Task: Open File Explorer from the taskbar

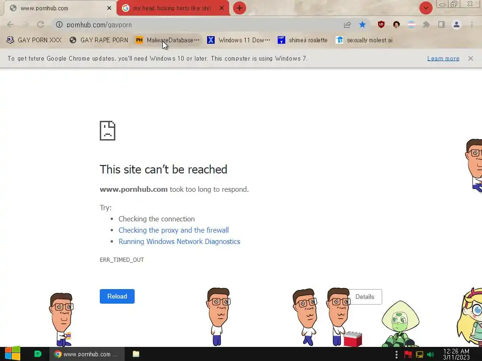Action: point(136,354)
